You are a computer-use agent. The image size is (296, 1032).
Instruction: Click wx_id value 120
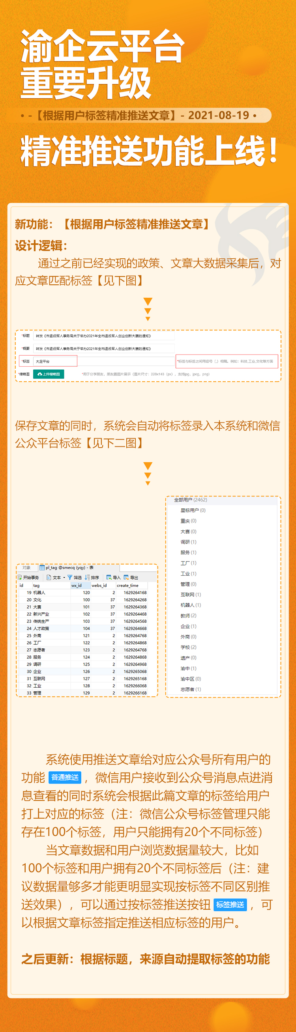click(86, 593)
